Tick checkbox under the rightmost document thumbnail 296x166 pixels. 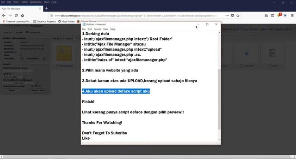pos(269,66)
